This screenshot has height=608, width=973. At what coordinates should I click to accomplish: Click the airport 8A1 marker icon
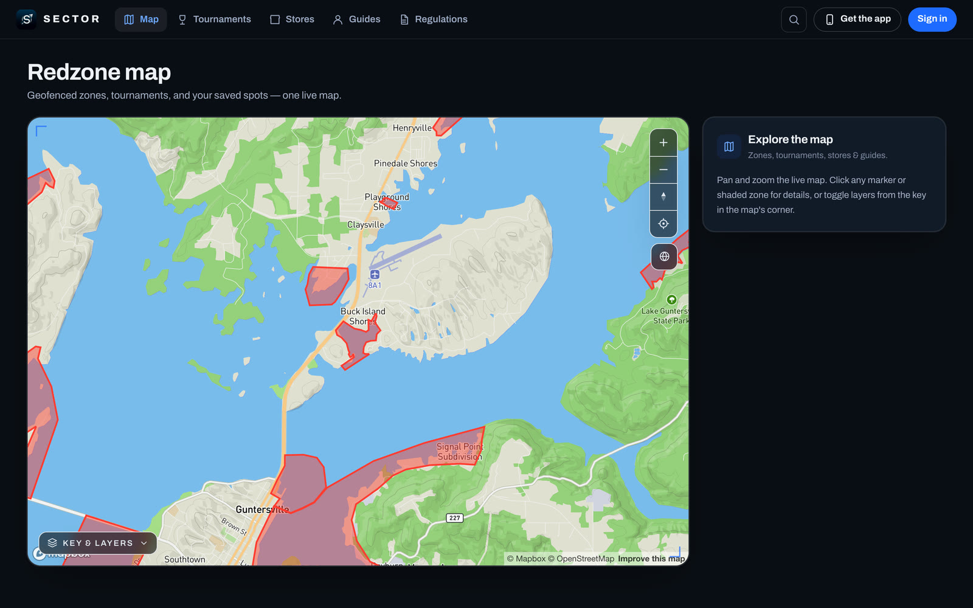pos(375,275)
